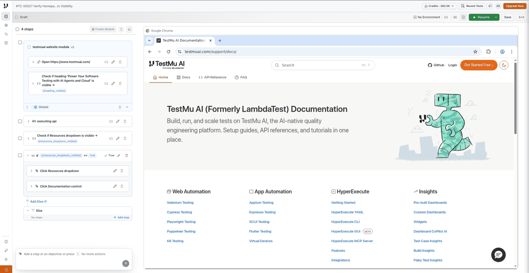Open Recent Tests

click(472, 6)
